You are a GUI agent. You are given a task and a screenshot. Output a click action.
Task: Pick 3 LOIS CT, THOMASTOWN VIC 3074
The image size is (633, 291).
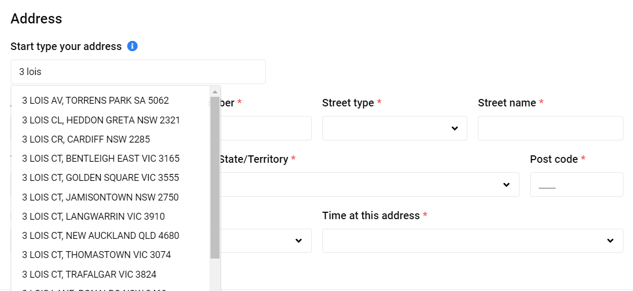click(x=96, y=255)
